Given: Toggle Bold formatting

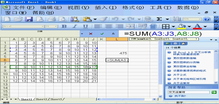Looking at the screenshot, I should pos(64,27).
